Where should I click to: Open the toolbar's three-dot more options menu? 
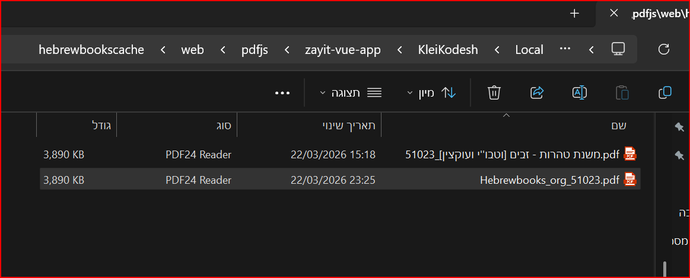pyautogui.click(x=282, y=93)
